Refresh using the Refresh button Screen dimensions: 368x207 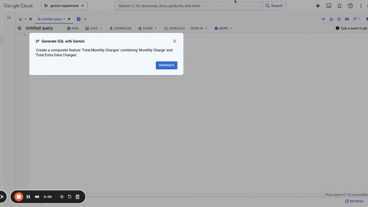(354, 201)
